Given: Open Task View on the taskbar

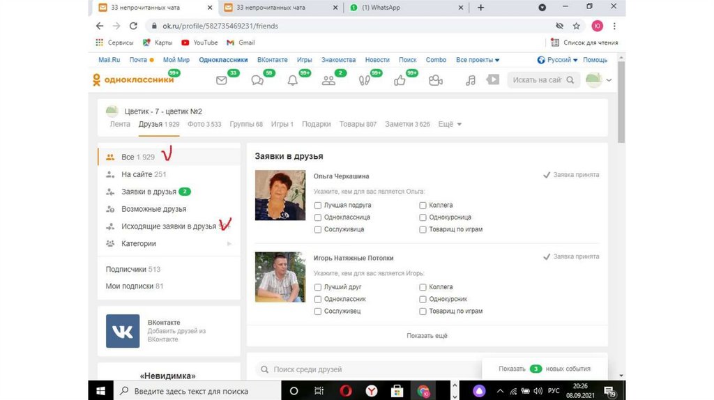Looking at the screenshot, I should point(319,390).
